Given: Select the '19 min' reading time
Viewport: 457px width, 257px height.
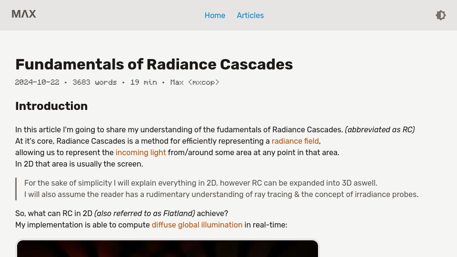Looking at the screenshot, I should 143,82.
